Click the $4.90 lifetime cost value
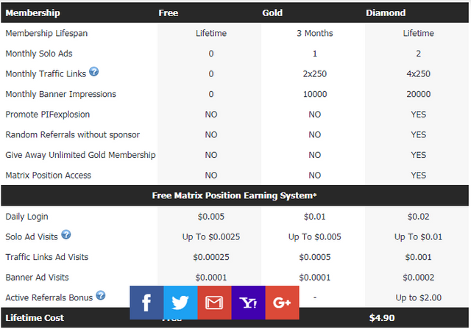Image resolution: width=471 pixels, height=329 pixels. point(381,318)
